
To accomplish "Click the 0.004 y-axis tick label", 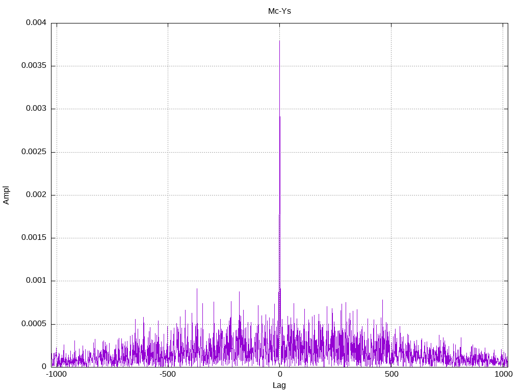I will pos(36,23).
